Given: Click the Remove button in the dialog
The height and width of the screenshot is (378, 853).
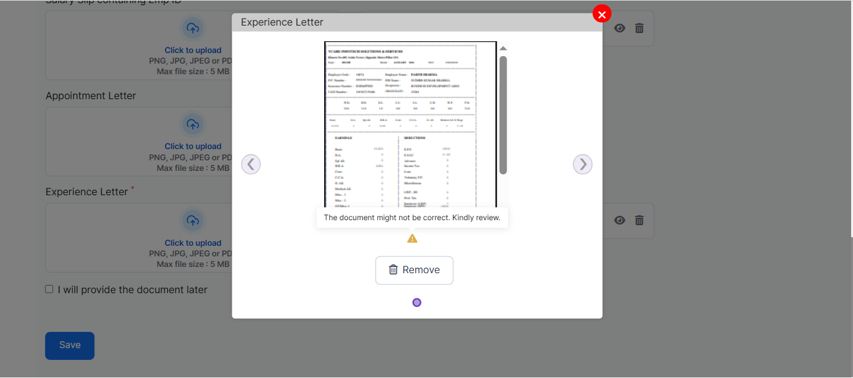Looking at the screenshot, I should click(x=414, y=270).
